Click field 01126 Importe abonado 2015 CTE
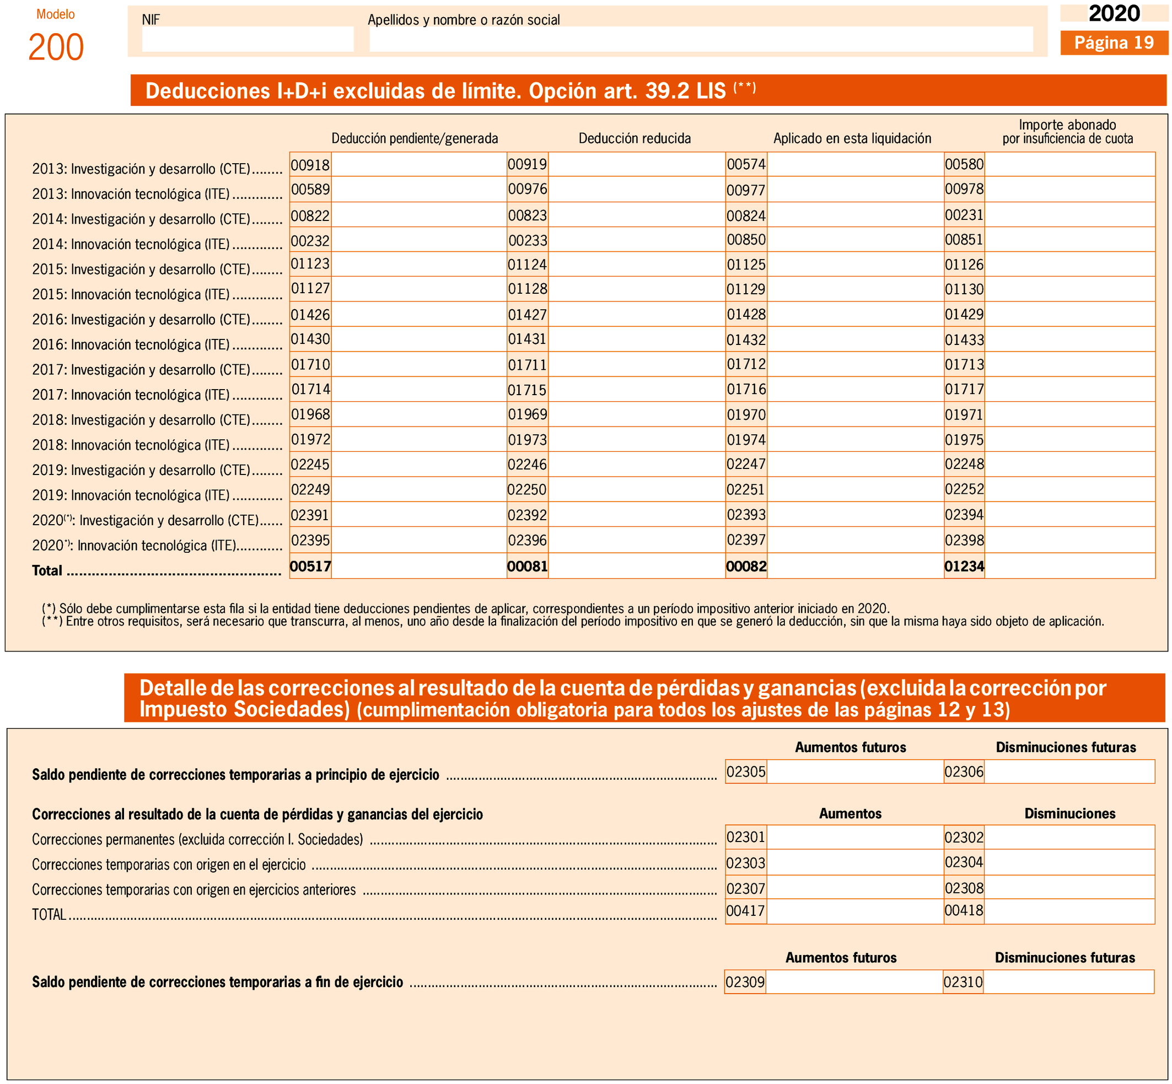 coord(1070,265)
